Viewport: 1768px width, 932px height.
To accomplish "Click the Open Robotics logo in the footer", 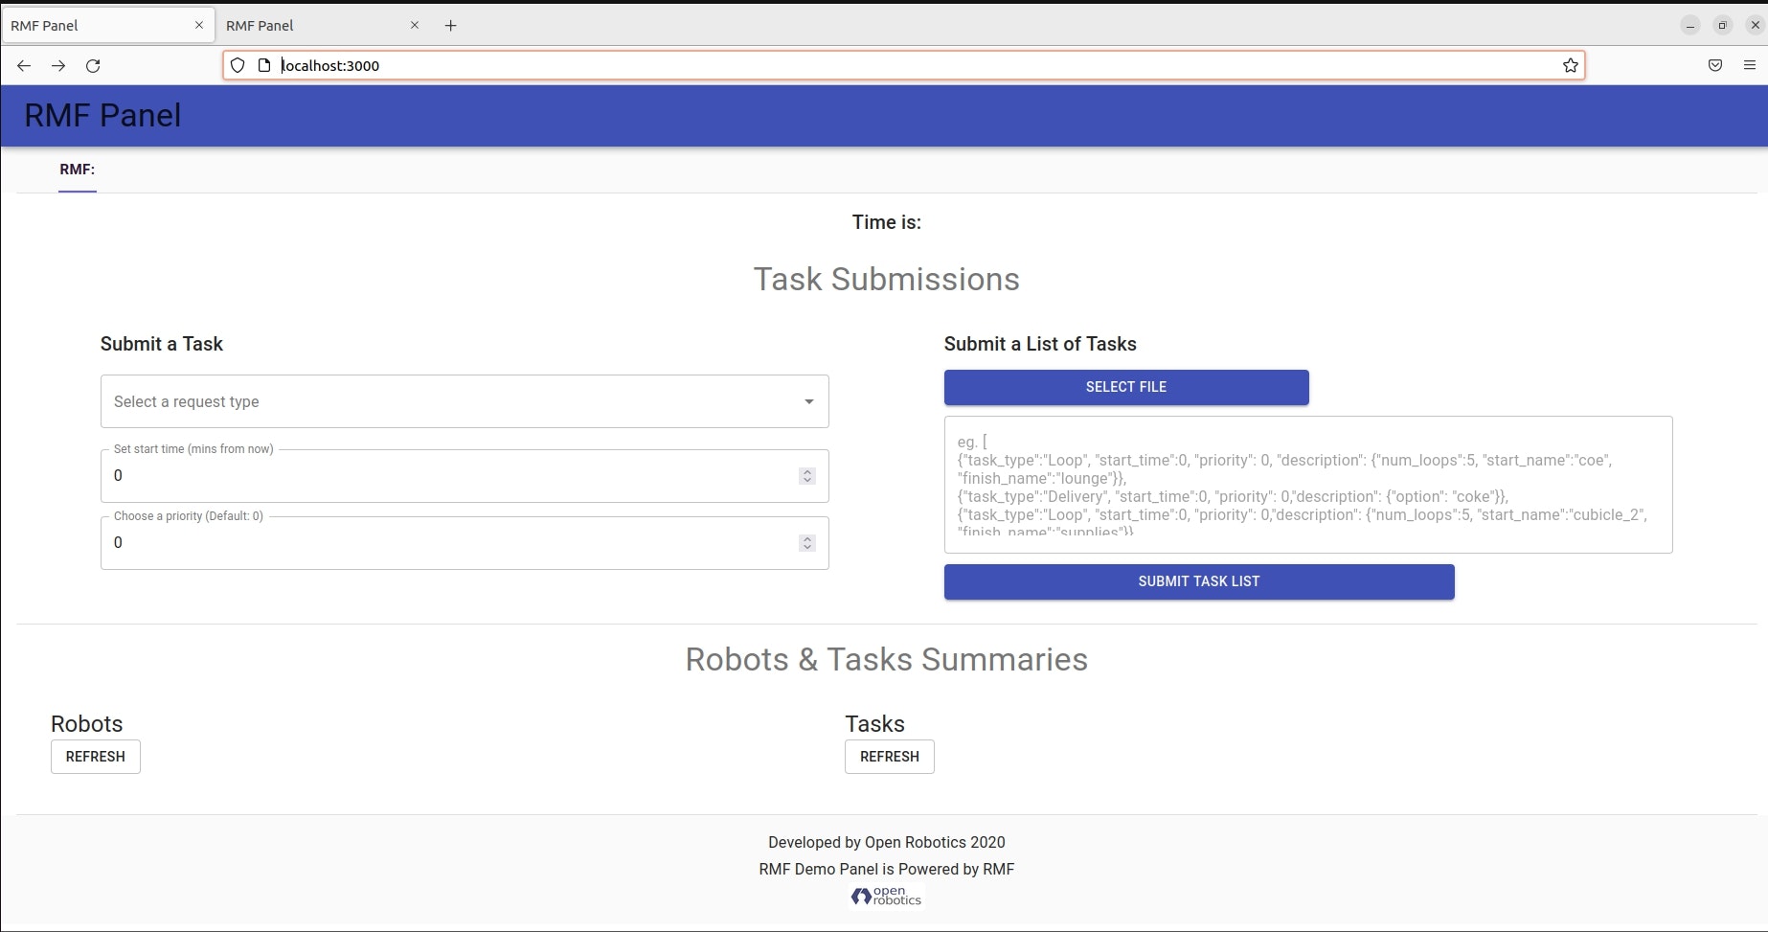I will click(886, 896).
